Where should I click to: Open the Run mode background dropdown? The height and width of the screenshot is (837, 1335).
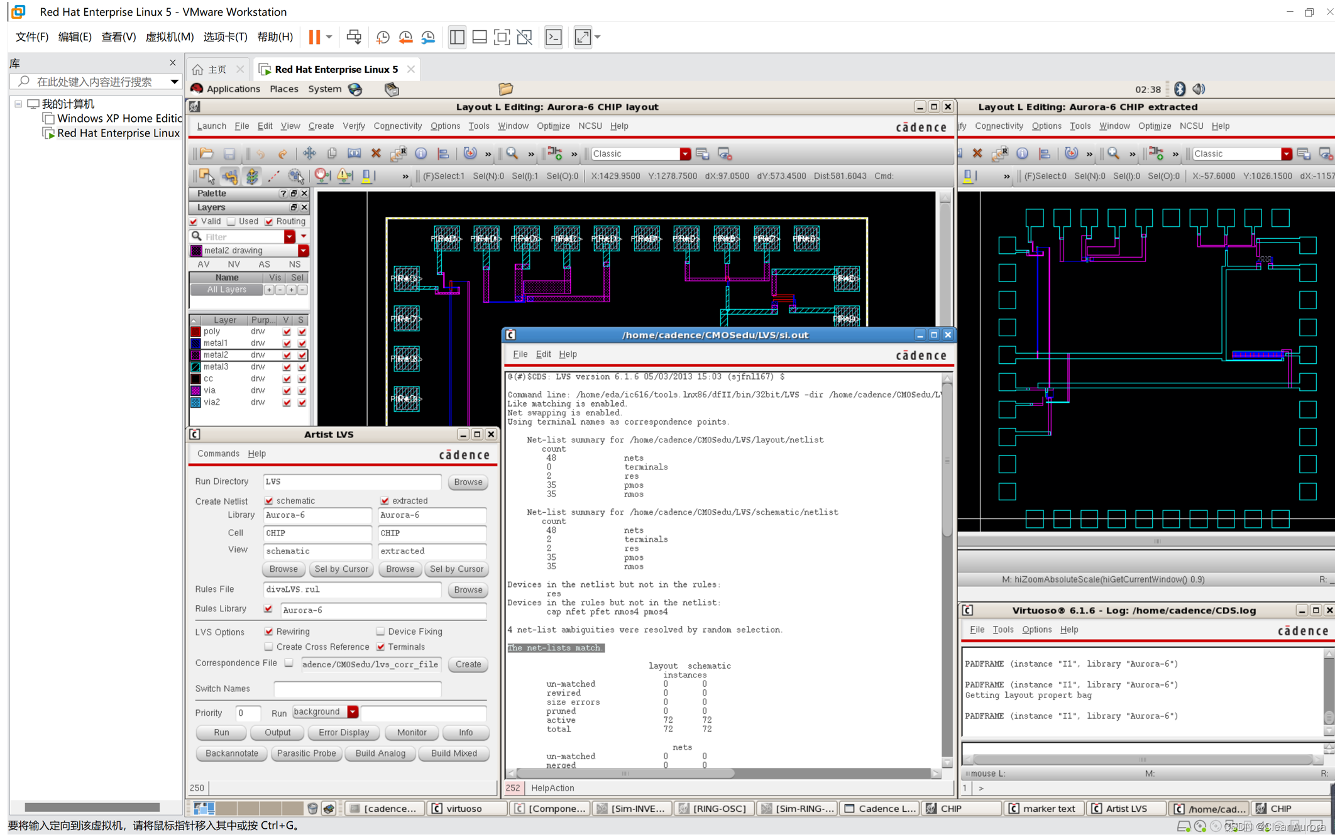(353, 712)
